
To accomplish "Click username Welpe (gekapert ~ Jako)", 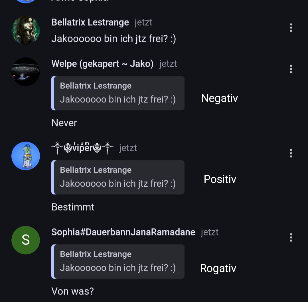I will click(102, 64).
